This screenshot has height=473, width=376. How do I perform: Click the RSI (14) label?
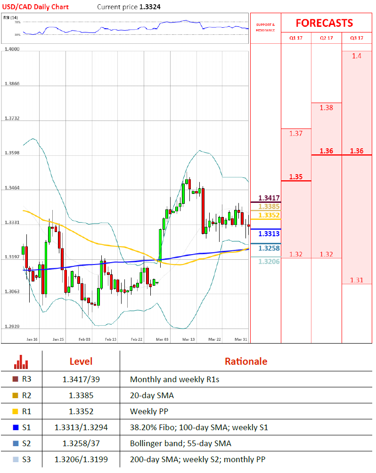10,17
